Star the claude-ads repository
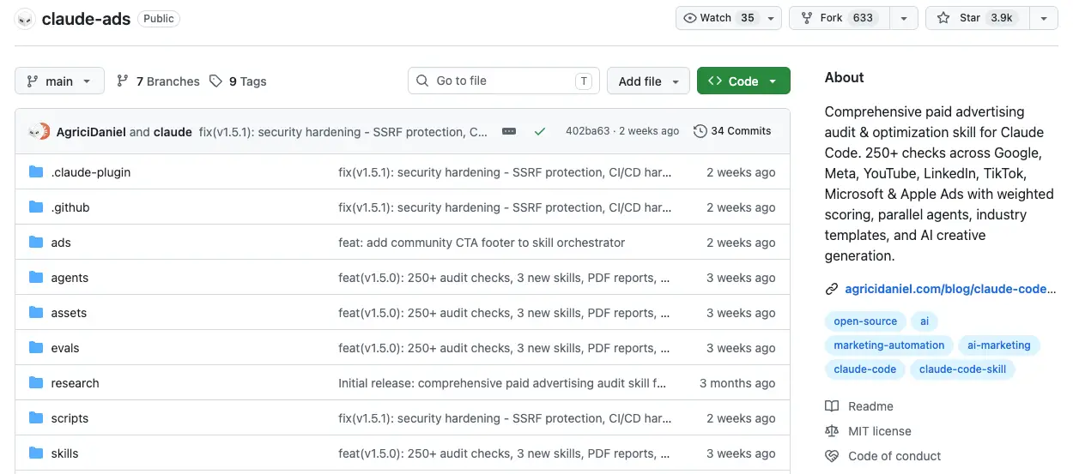 pos(978,18)
